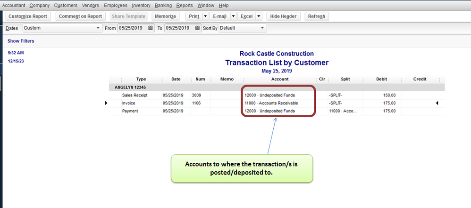Open the Customers menu

pos(66,5)
